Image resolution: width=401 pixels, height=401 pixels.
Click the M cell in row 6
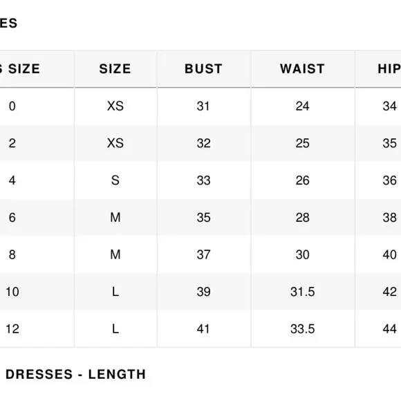click(115, 217)
